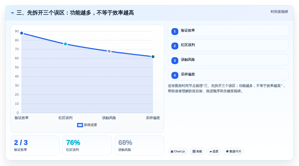Open the 验证效率 milestone row
The image size is (299, 166).
(228, 30)
